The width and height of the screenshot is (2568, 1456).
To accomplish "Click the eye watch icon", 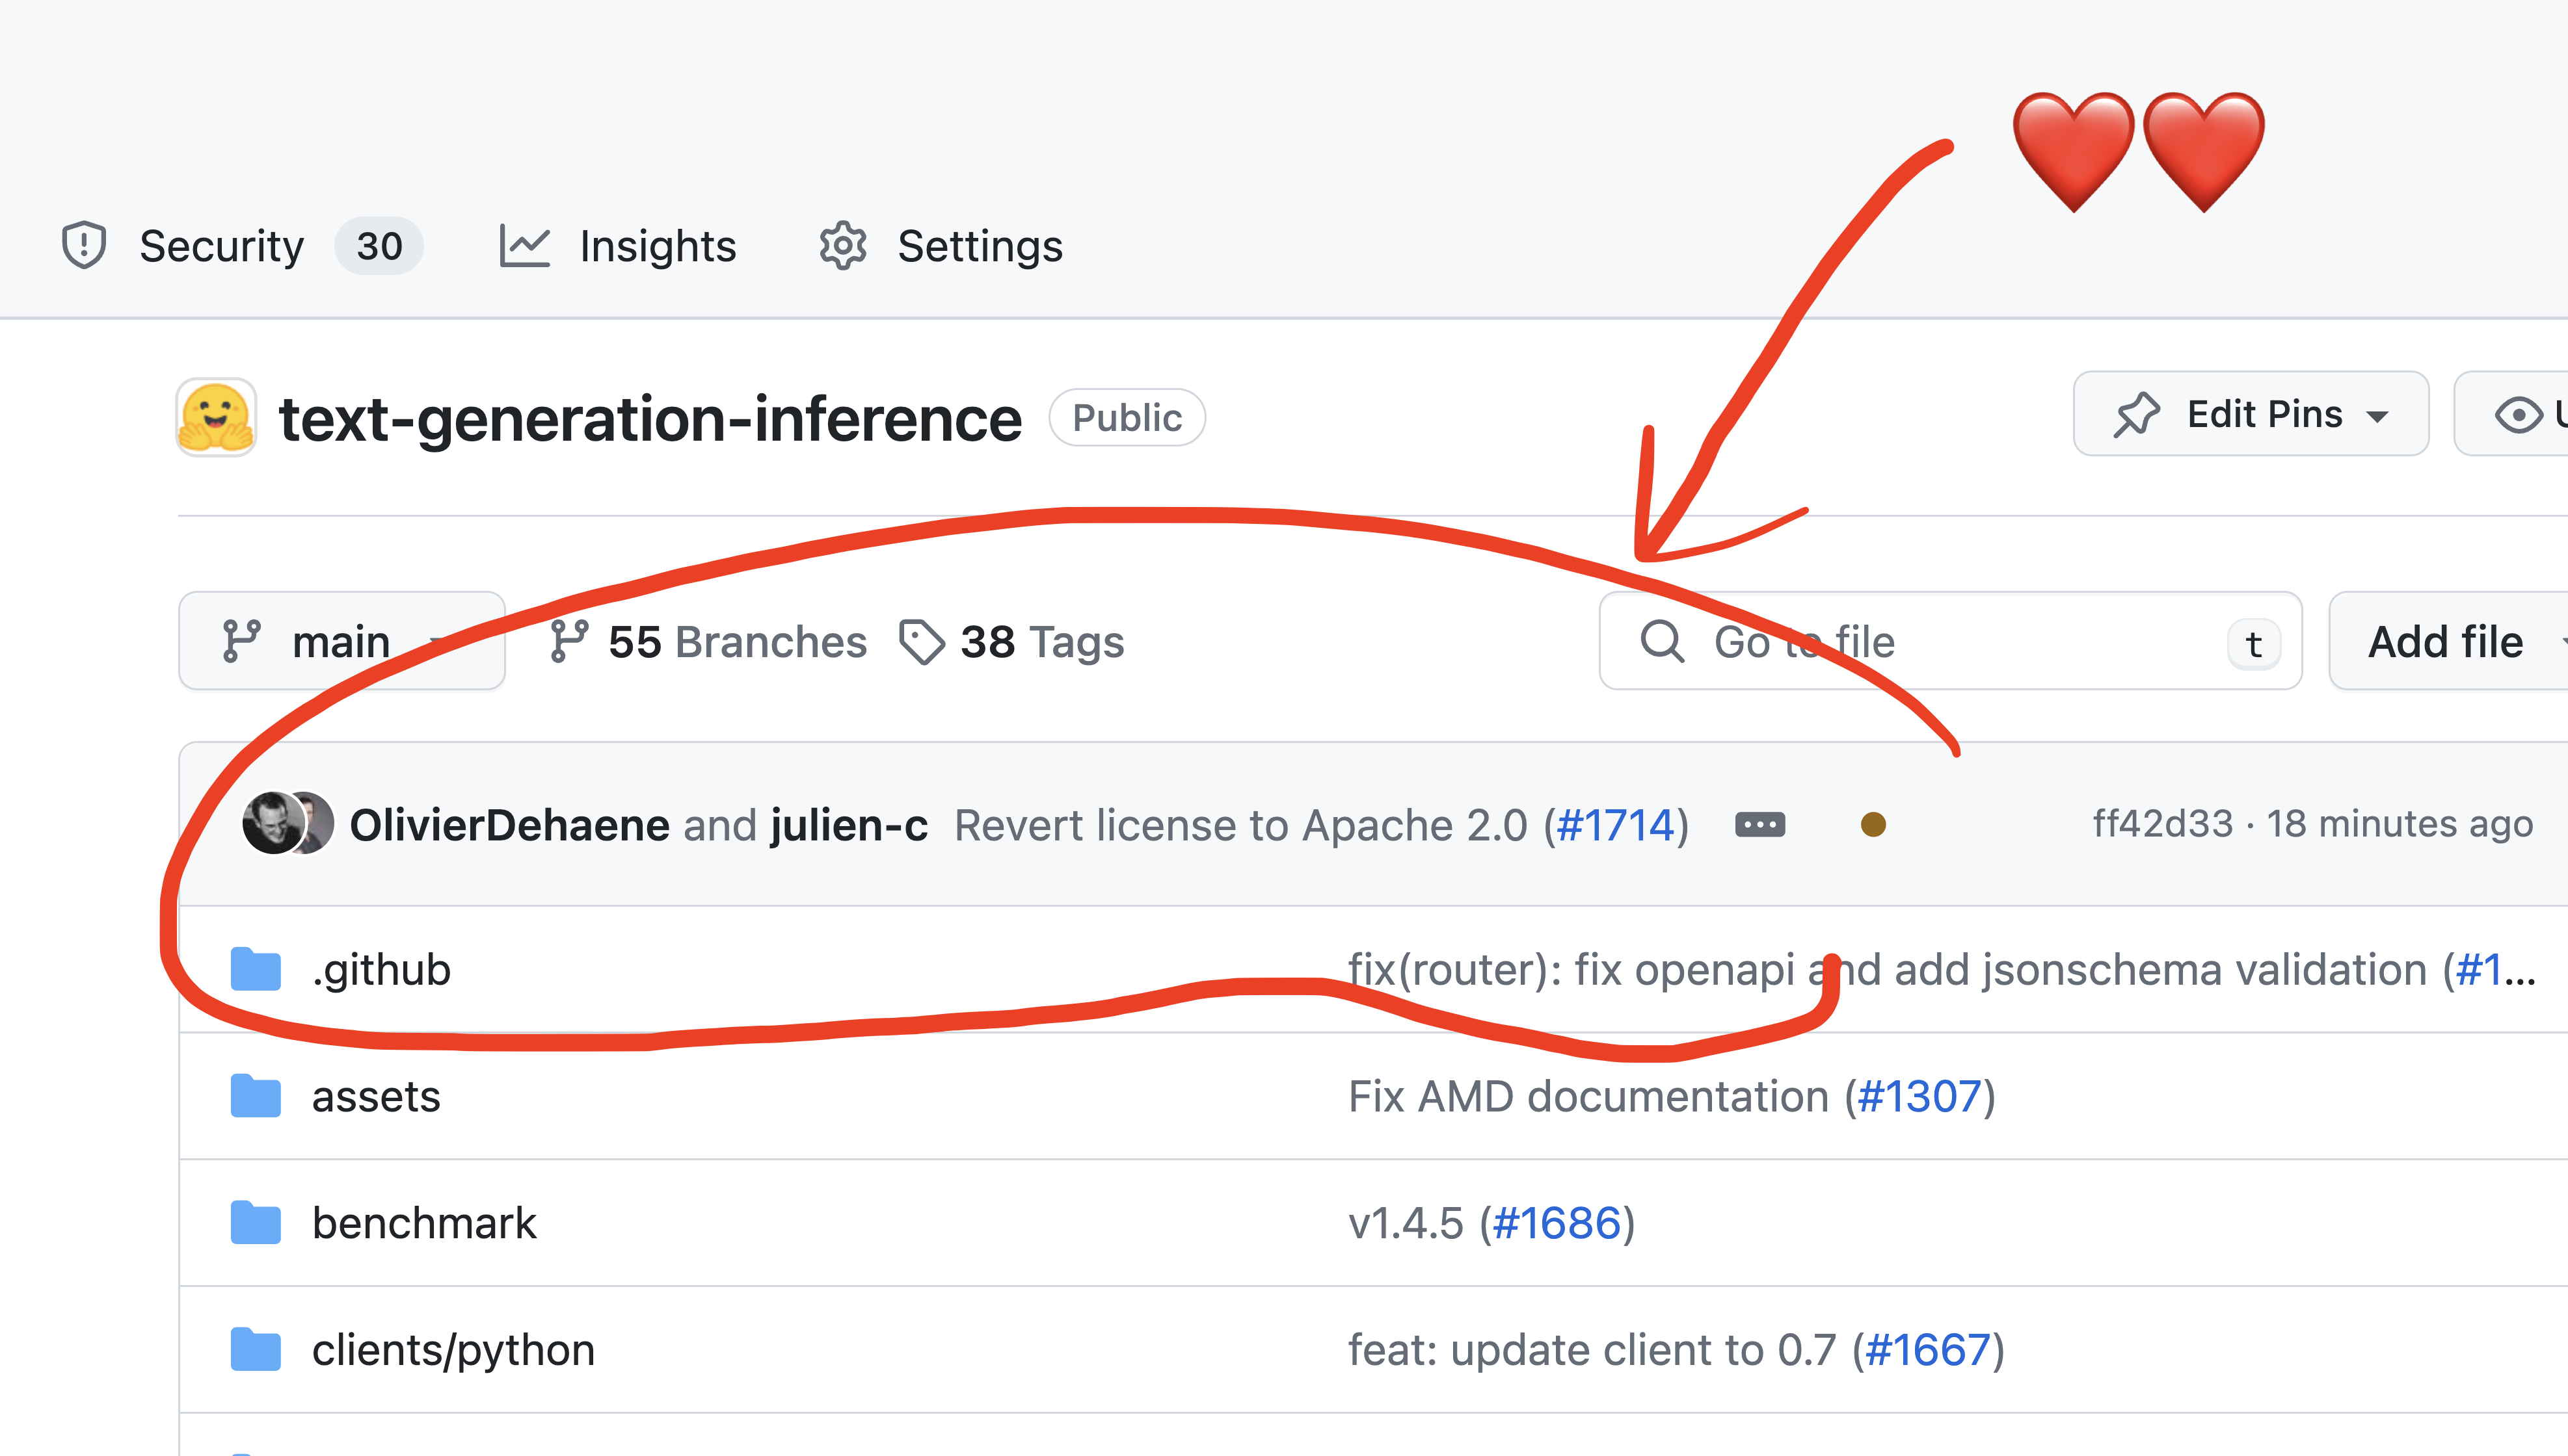I will (x=2518, y=414).
